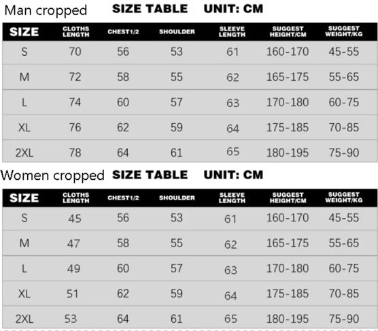378x331 pixels.
Task: Click 'SIZE TABLE' heading above Man table
Action: 150,9
